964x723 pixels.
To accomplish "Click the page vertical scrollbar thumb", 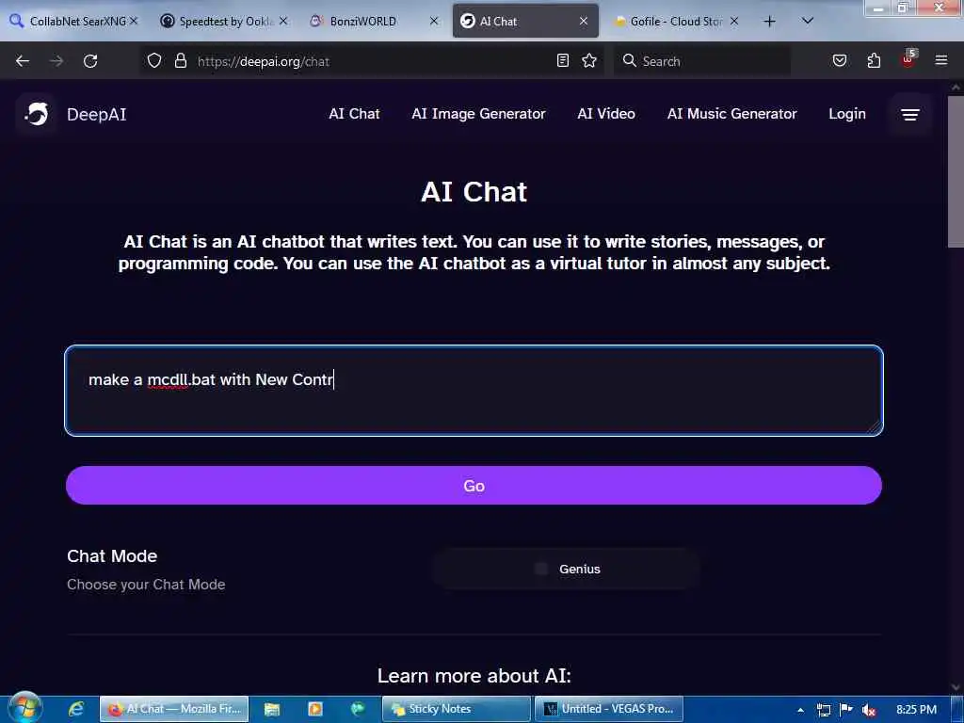I will tap(956, 171).
